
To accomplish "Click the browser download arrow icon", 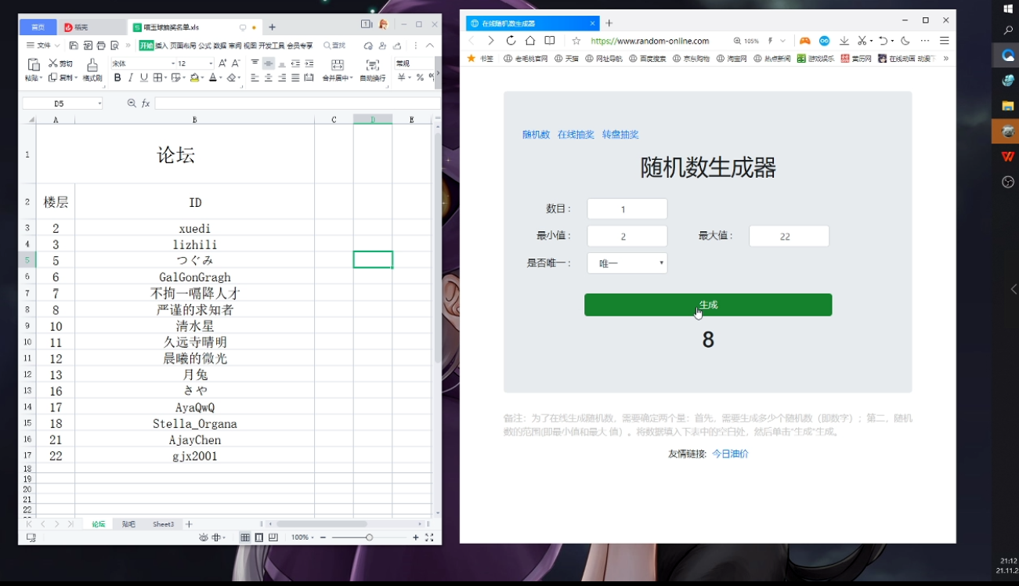I will coord(844,41).
